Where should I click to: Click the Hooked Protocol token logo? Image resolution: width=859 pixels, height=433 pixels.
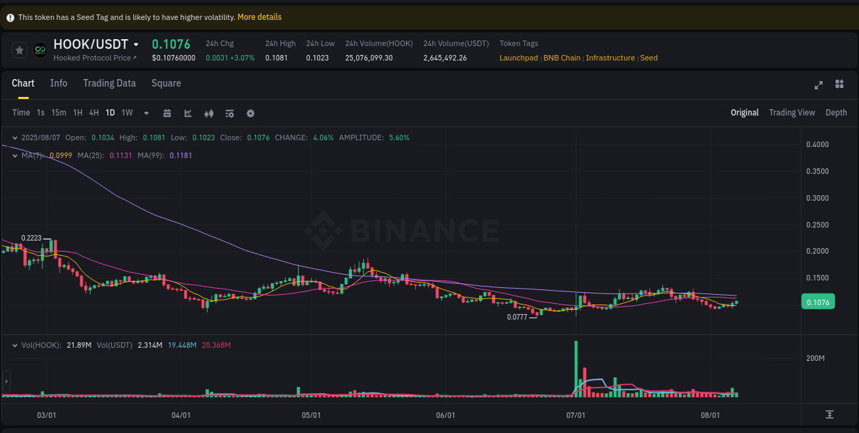point(41,49)
